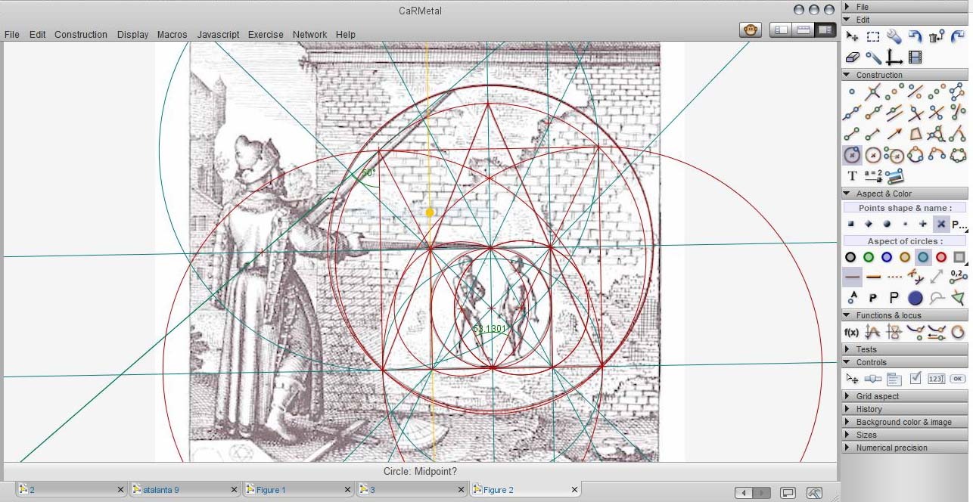Open the Javascript menu
The image size is (973, 502).
pyautogui.click(x=218, y=35)
